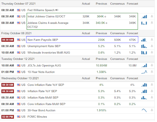Screen dimensions: 157x122
Task: Open the Wholesale Inventories MoM chart icon
Action: pos(144,52)
